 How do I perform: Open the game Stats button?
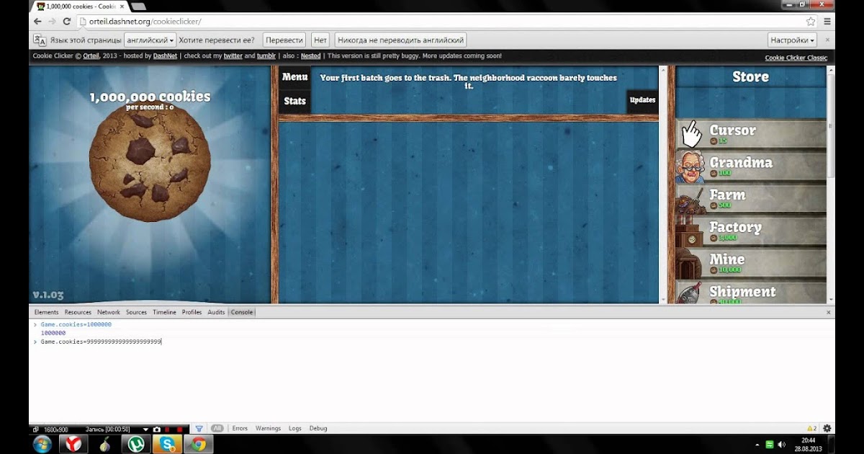(x=295, y=101)
